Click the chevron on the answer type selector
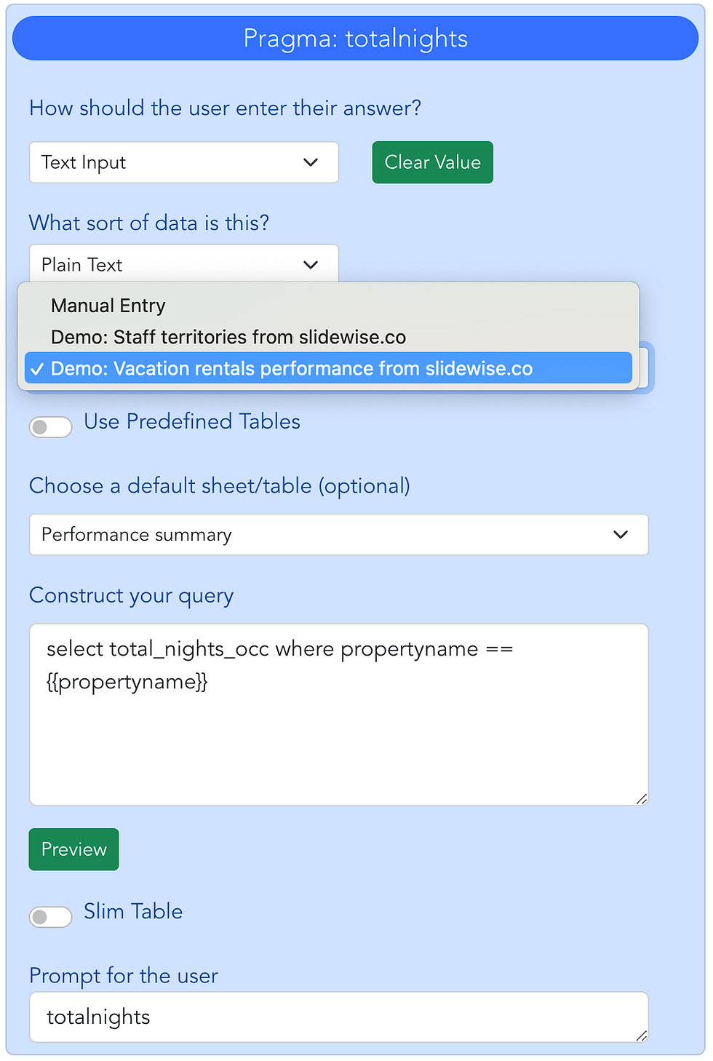713x1061 pixels. [312, 162]
